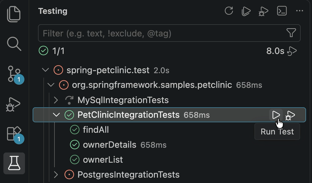Viewport: 312px width, 183px height.
Task: Collapse org.springframework.samples.petclinic package
Action: (x=51, y=85)
